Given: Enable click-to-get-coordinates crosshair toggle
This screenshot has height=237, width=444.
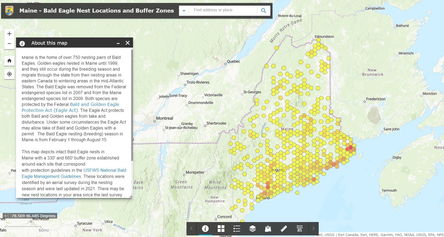Looking at the screenshot, I should [x=6, y=216].
